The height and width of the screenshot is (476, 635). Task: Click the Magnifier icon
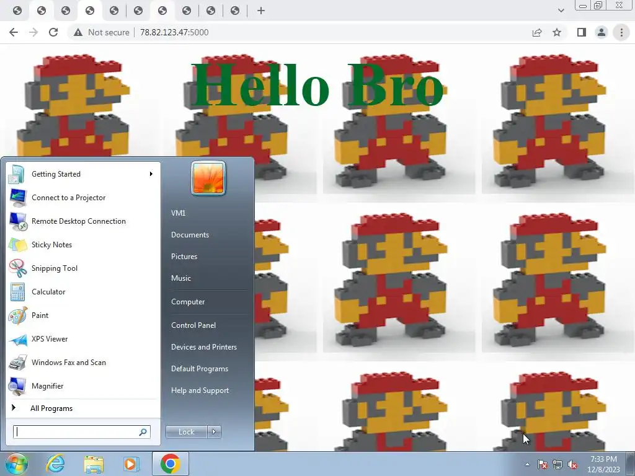click(x=18, y=386)
